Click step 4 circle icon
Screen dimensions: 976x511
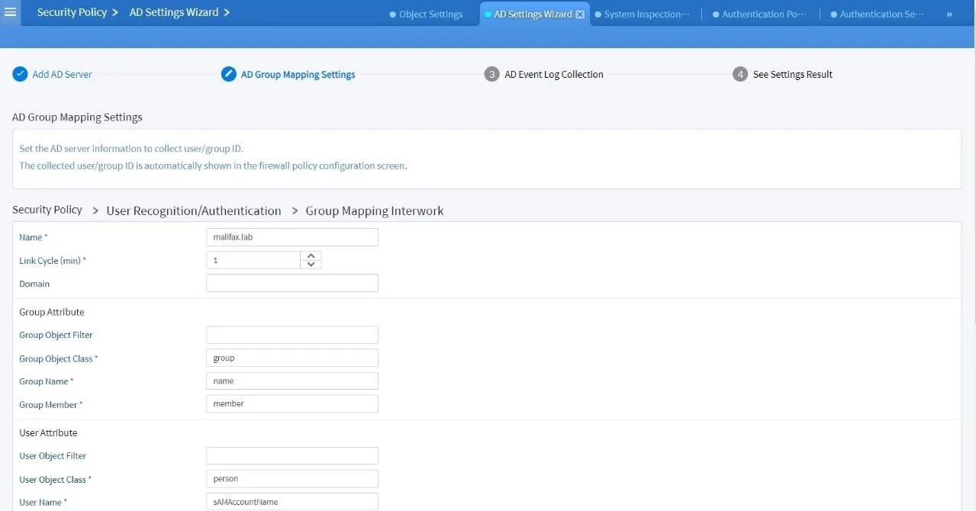(x=739, y=74)
